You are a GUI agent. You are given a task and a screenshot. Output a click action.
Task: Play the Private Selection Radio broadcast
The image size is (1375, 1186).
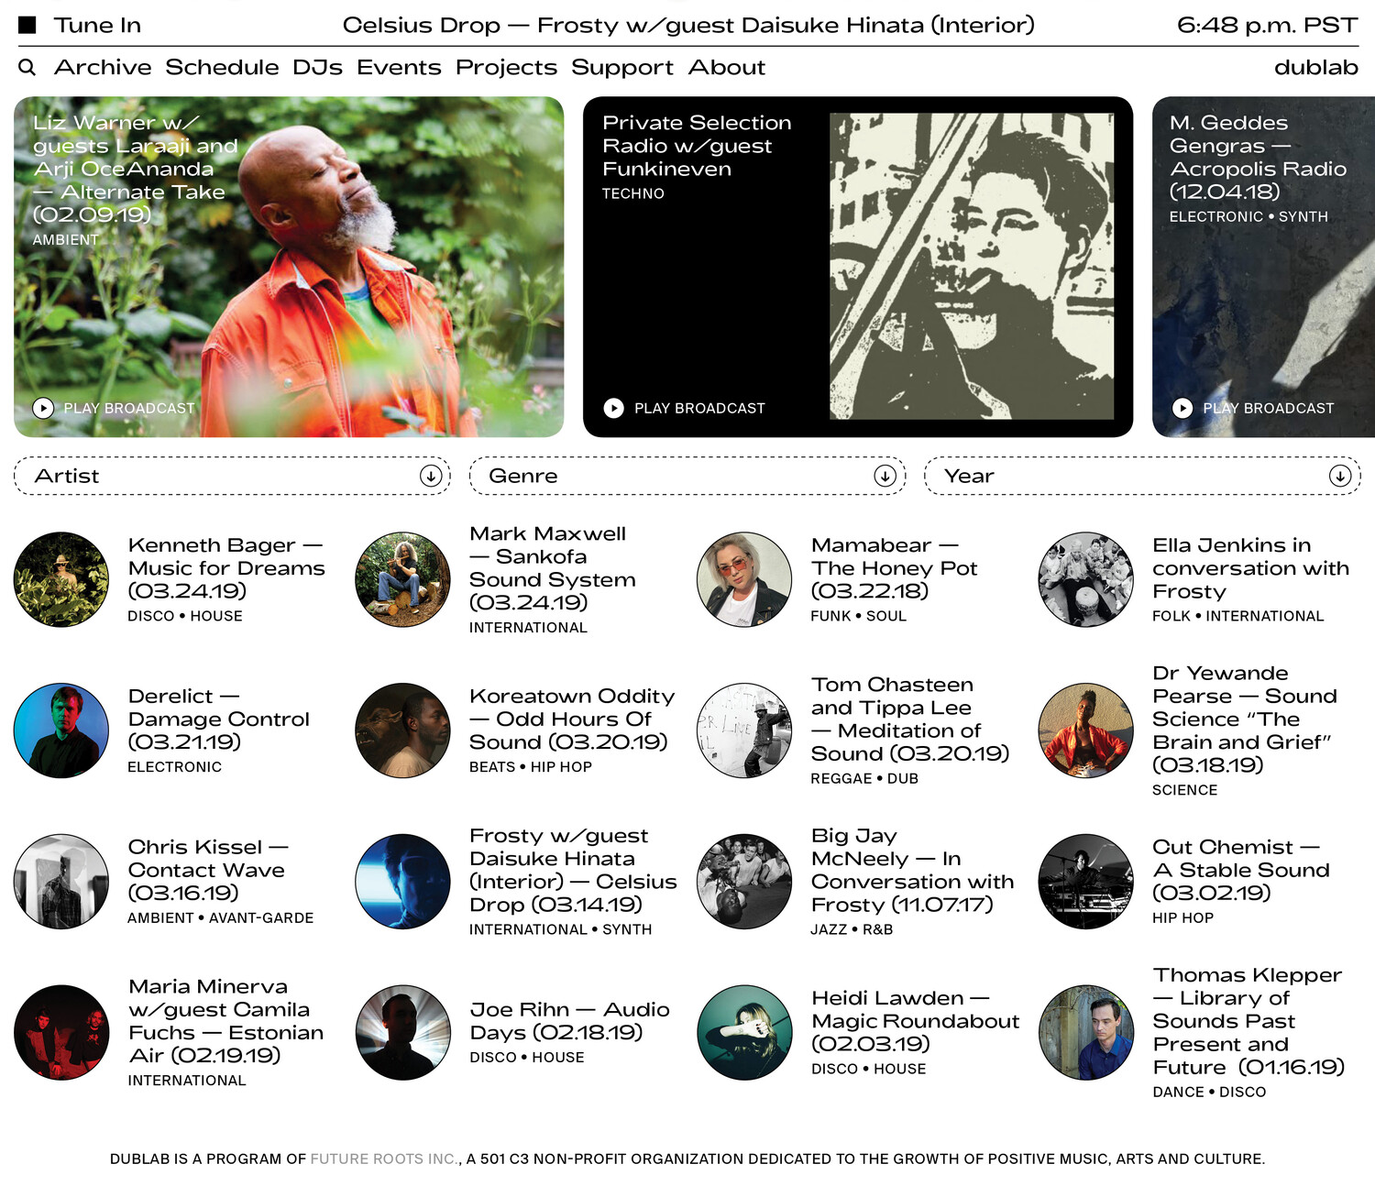click(685, 408)
